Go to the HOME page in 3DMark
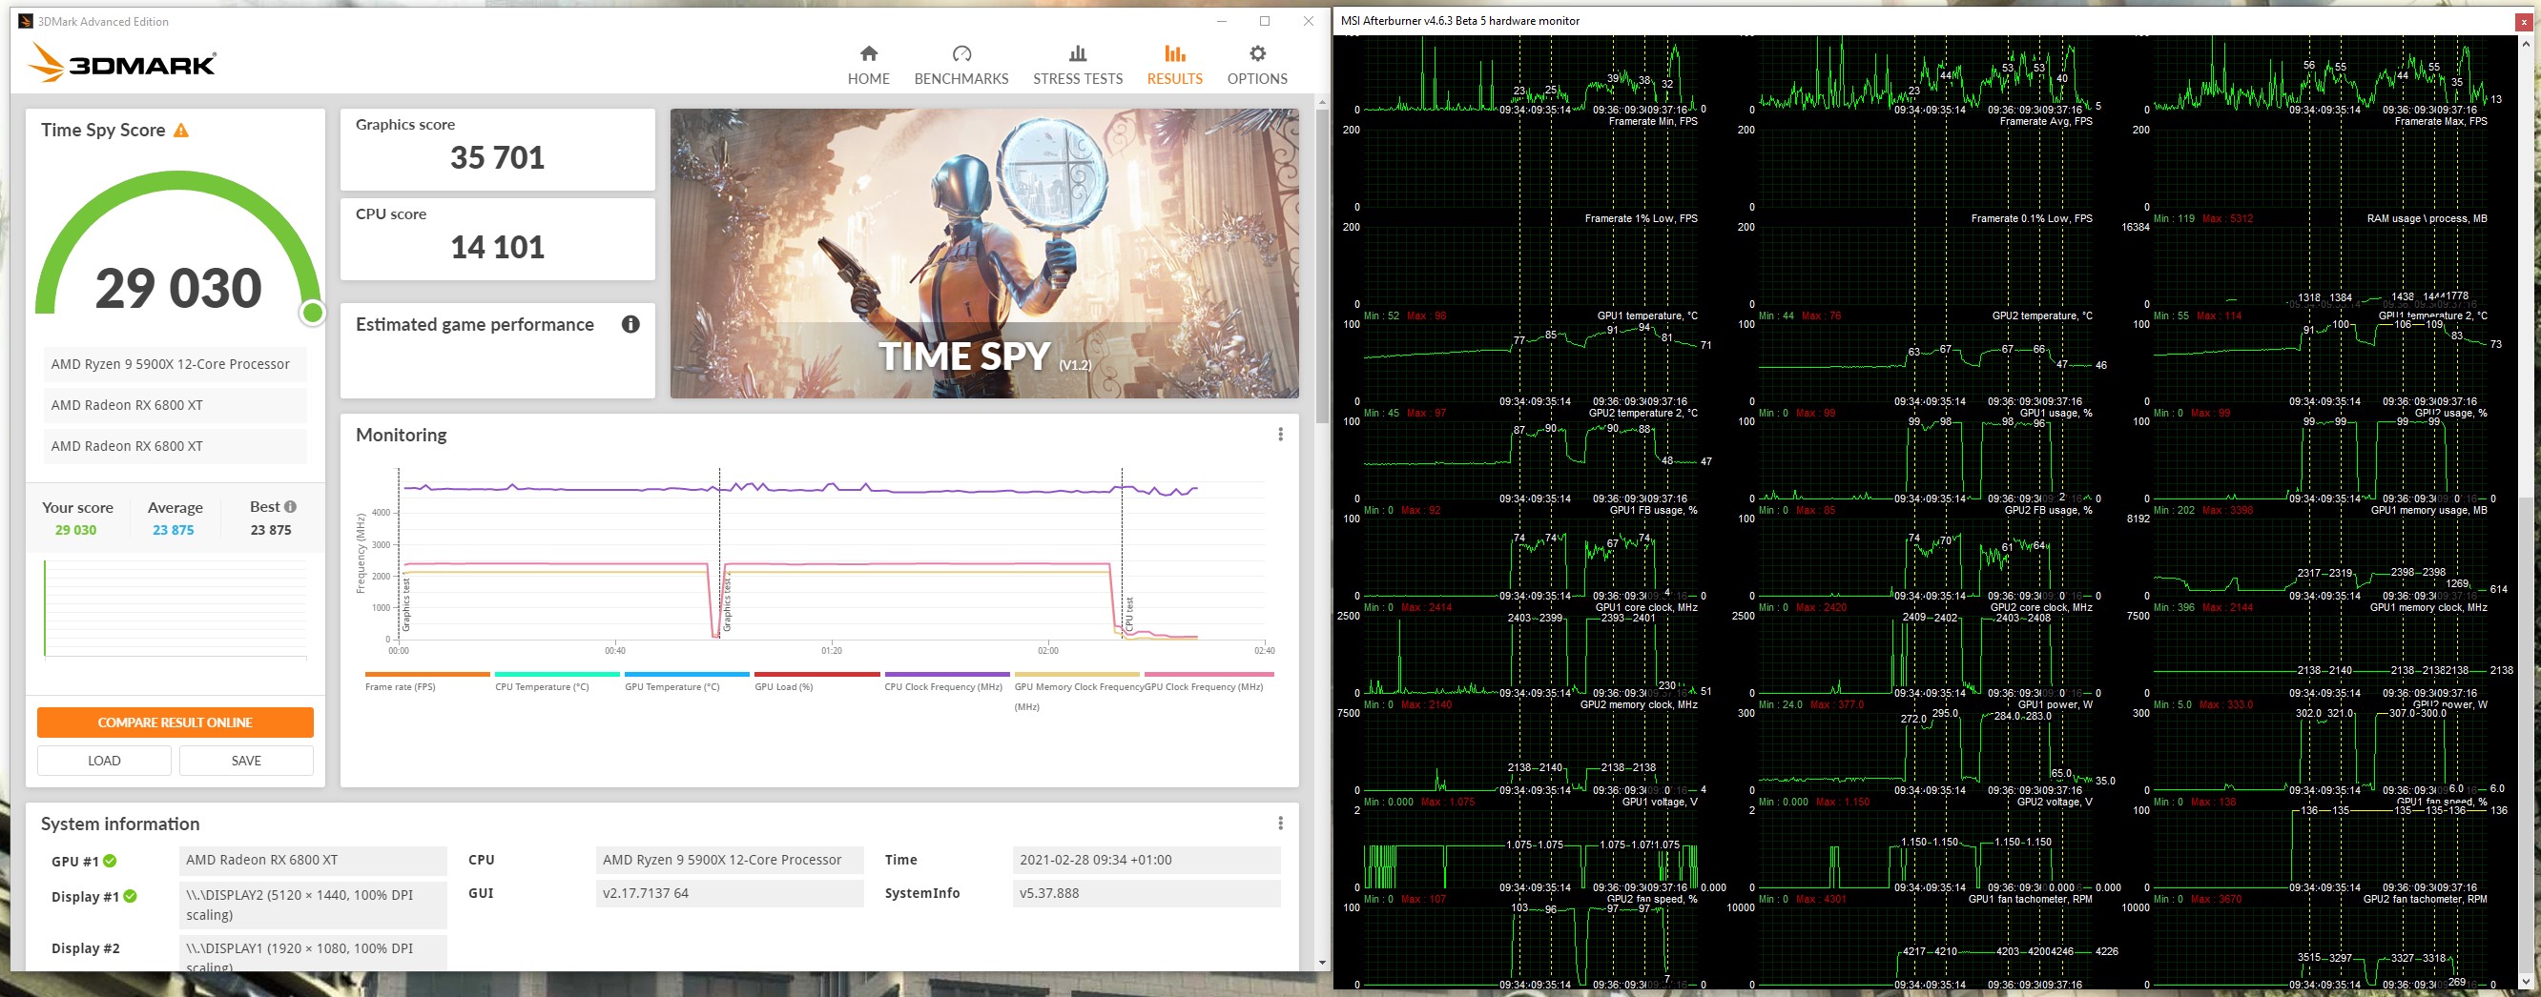The width and height of the screenshot is (2541, 997). pos(868,65)
